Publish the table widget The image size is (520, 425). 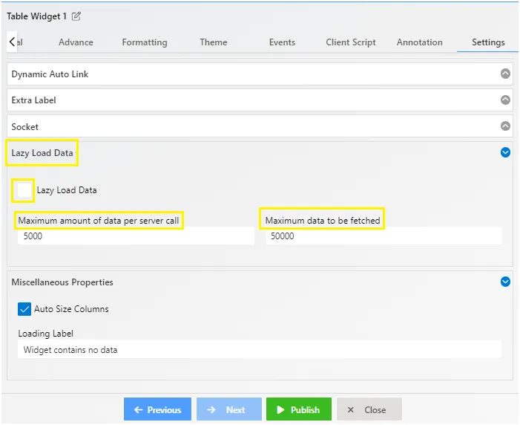[x=299, y=409]
